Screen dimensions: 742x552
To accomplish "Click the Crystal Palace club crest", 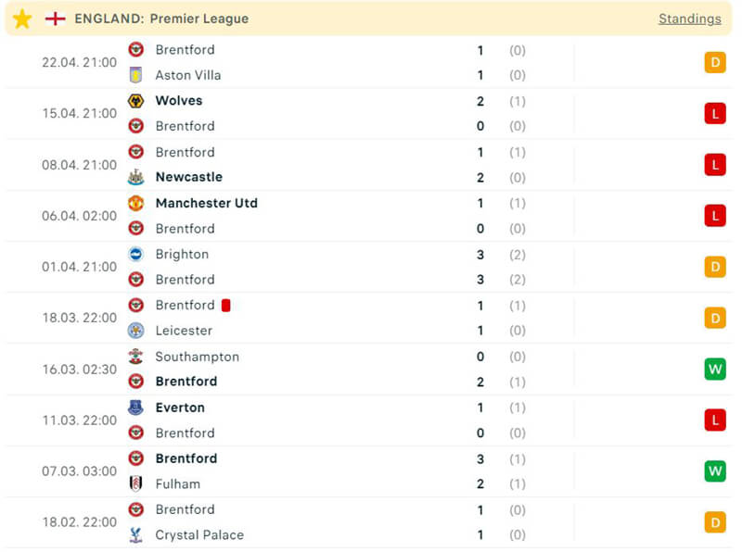I will tap(136, 534).
